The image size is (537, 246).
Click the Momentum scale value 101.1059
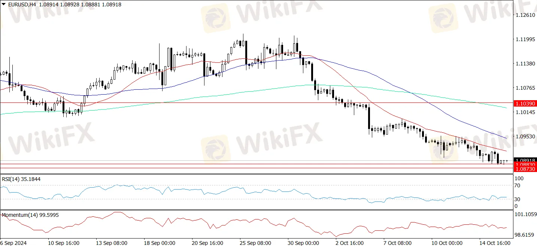tap(525, 215)
